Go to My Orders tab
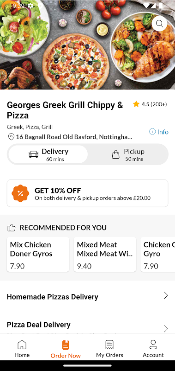 pos(109,348)
